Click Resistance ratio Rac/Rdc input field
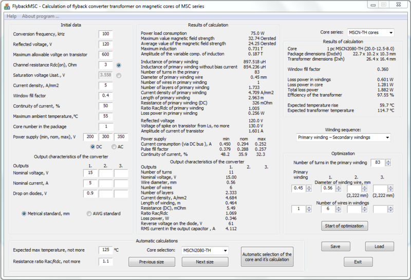This screenshot has height=280, width=411. [106, 261]
